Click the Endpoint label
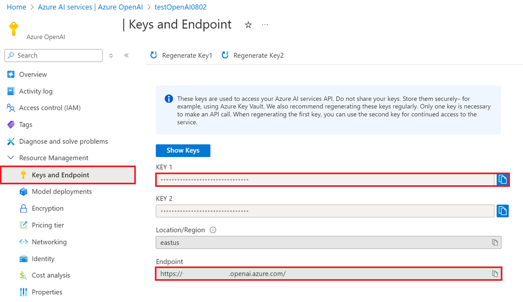Viewport: 523px width, 302px height. (x=170, y=262)
